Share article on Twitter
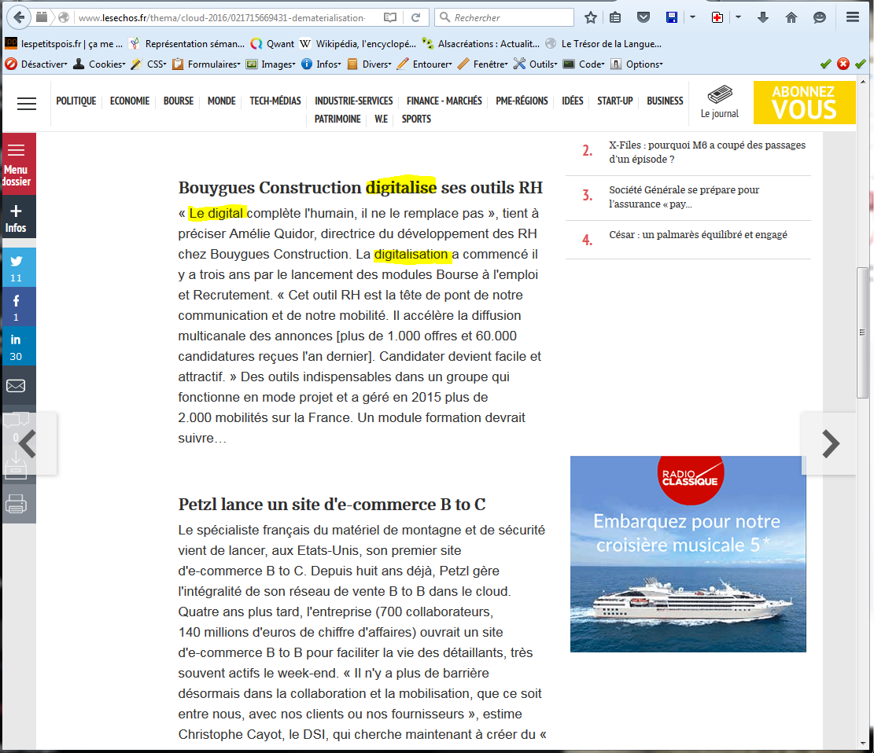The height and width of the screenshot is (753, 874). pos(17,266)
